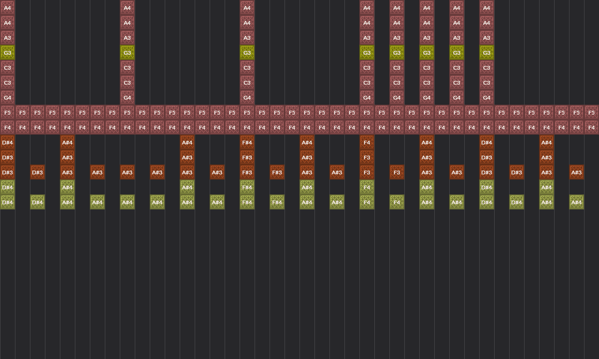Select the leftmost F5 note block
The image size is (599, 359).
[7, 112]
